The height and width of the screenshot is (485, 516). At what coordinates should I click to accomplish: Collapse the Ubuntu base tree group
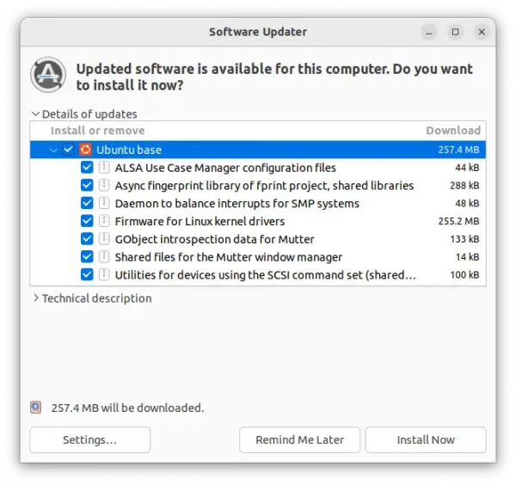point(53,150)
